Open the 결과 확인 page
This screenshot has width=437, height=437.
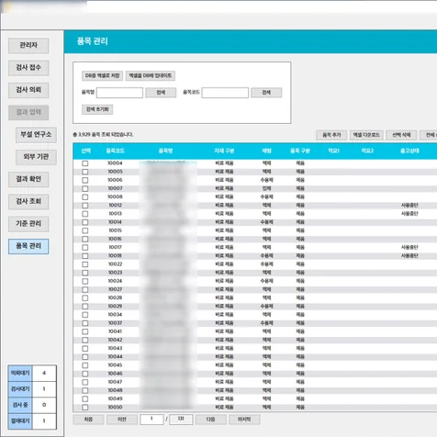(x=28, y=179)
